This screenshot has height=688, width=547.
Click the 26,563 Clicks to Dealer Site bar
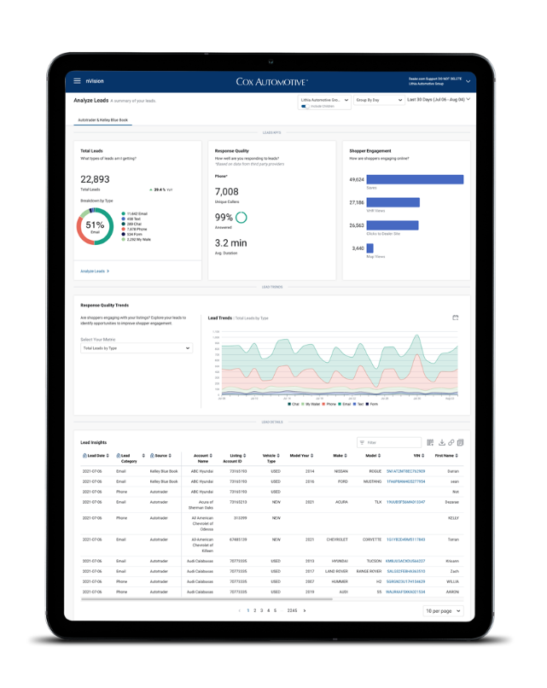pyautogui.click(x=393, y=225)
